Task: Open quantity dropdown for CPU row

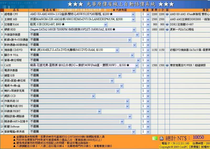Action: tap(148, 14)
